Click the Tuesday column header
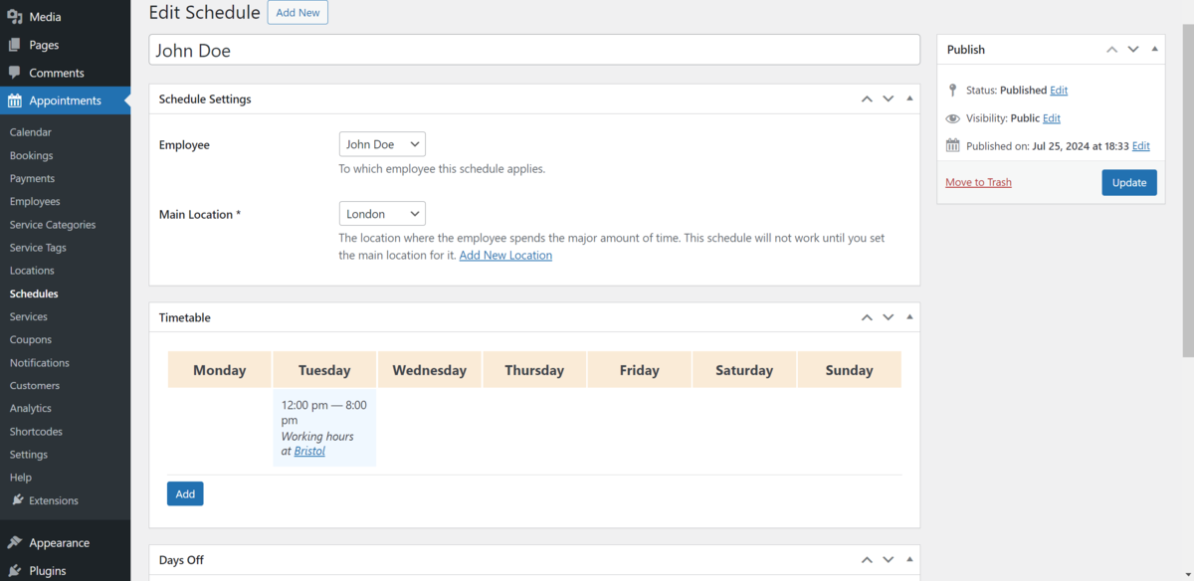 coord(324,370)
